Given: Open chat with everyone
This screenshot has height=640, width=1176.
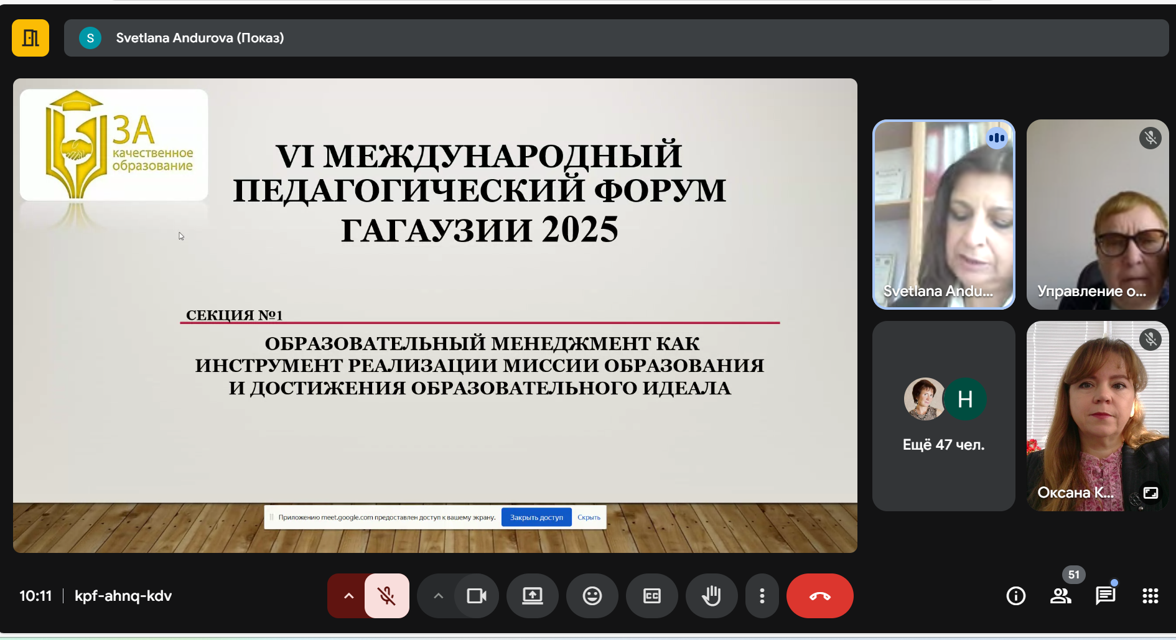Looking at the screenshot, I should point(1105,596).
